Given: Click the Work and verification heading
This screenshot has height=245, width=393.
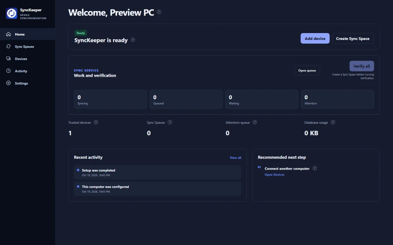Looking at the screenshot, I should click(x=95, y=76).
